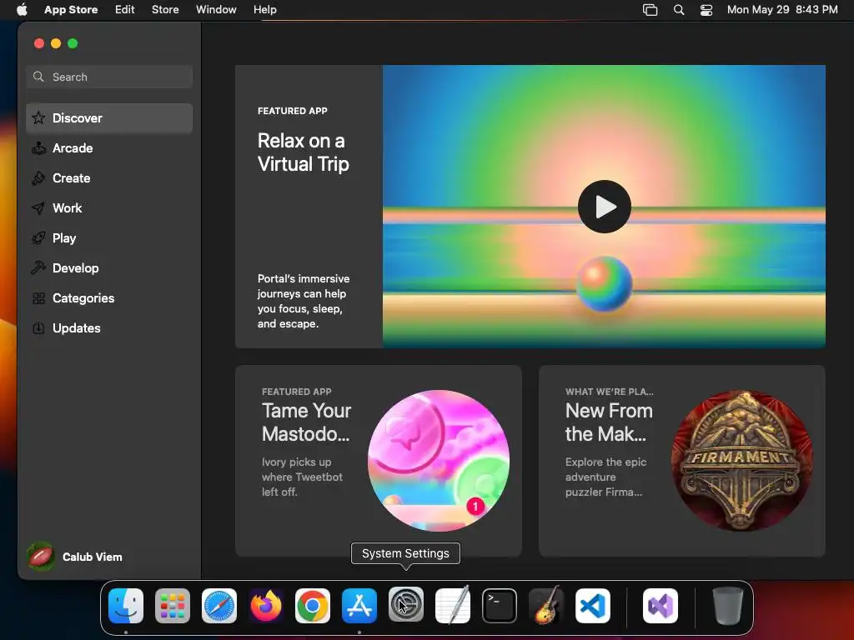The image size is (854, 640).
Task: Select Categories in the sidebar
Action: tap(109, 298)
